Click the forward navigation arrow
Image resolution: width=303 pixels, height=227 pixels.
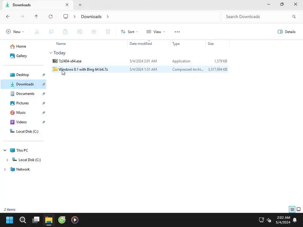click(22, 17)
